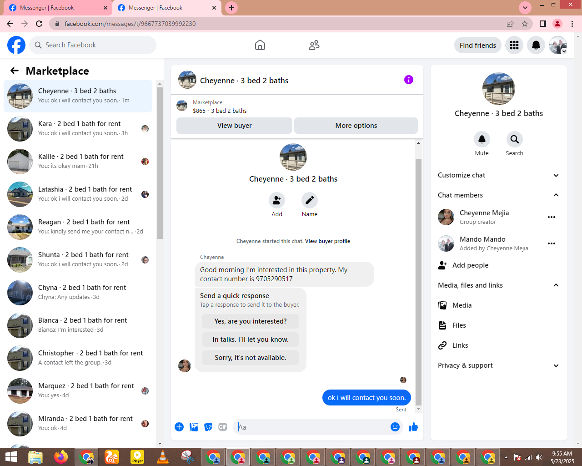Send quick response In talks. I'll let you know.
Image resolution: width=582 pixels, height=466 pixels.
tap(251, 339)
